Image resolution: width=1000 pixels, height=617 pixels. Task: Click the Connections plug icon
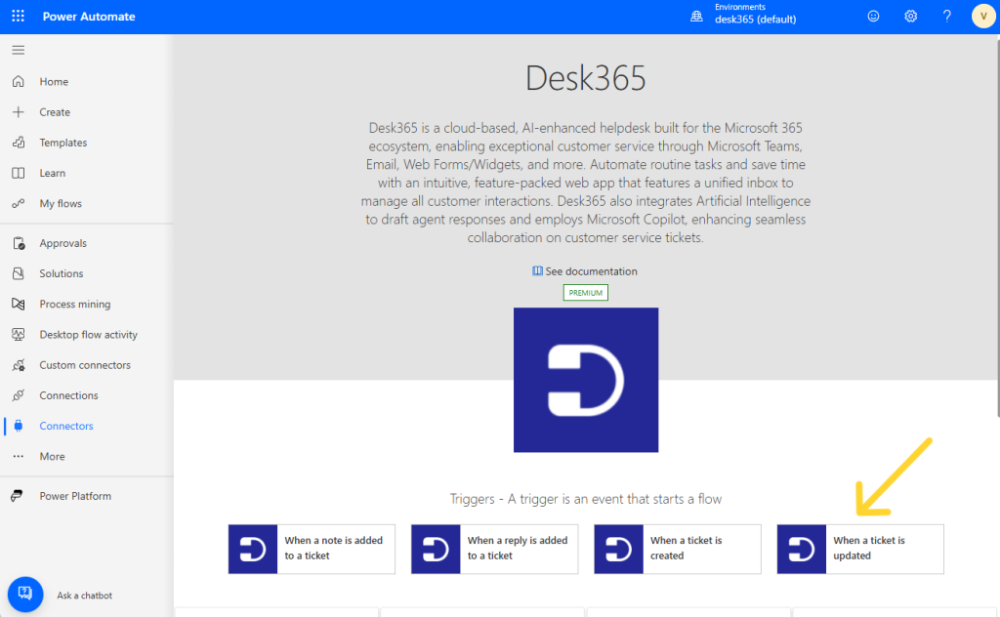18,395
